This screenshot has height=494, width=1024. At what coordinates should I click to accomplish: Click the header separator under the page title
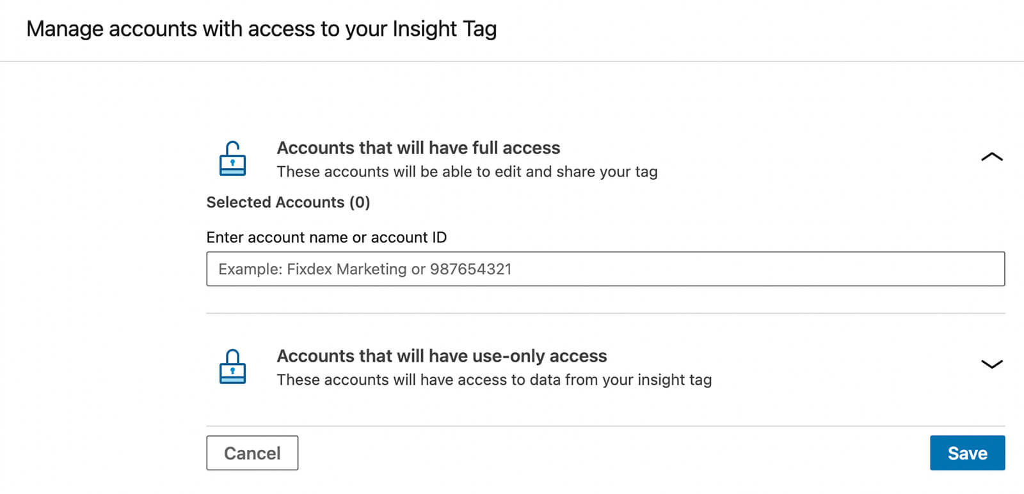pos(512,61)
